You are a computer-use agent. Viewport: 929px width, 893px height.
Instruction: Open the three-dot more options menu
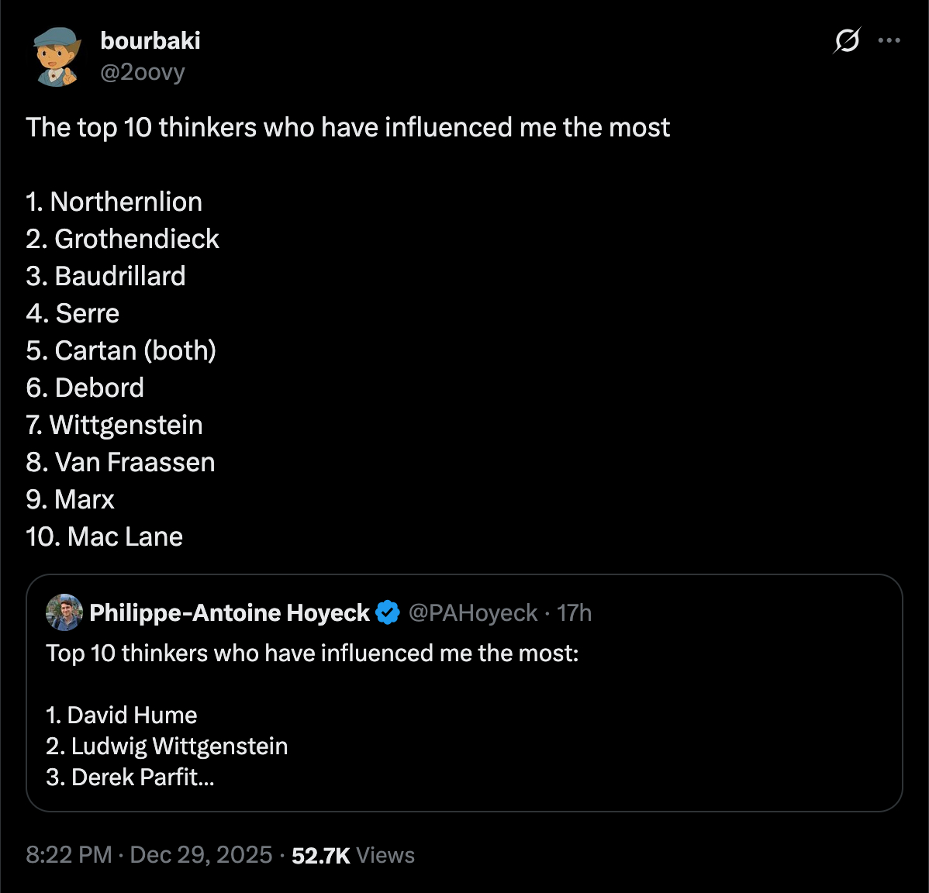pos(889,40)
